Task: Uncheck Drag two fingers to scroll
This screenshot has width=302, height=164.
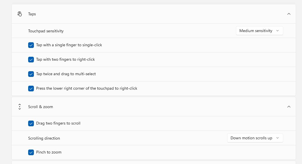Action: tap(31, 123)
